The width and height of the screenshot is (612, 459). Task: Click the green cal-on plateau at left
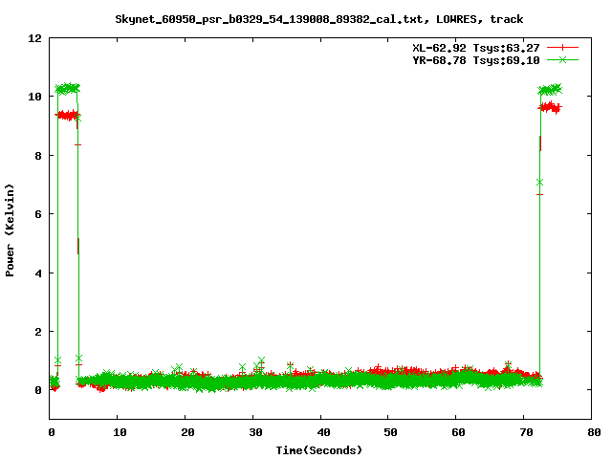point(67,88)
